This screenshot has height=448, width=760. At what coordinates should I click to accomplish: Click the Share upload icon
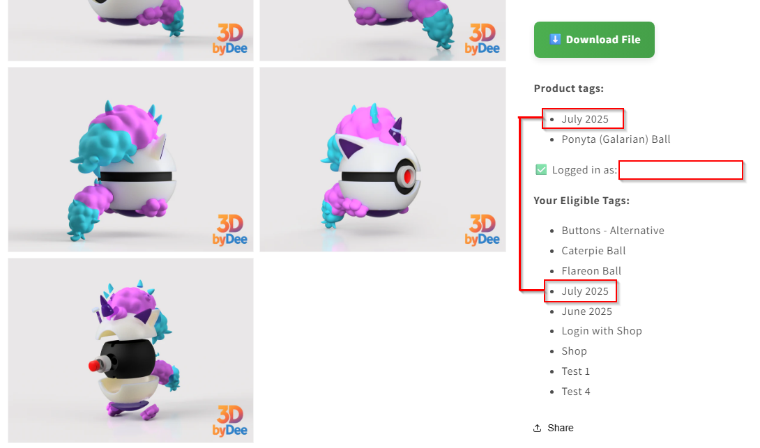point(538,428)
